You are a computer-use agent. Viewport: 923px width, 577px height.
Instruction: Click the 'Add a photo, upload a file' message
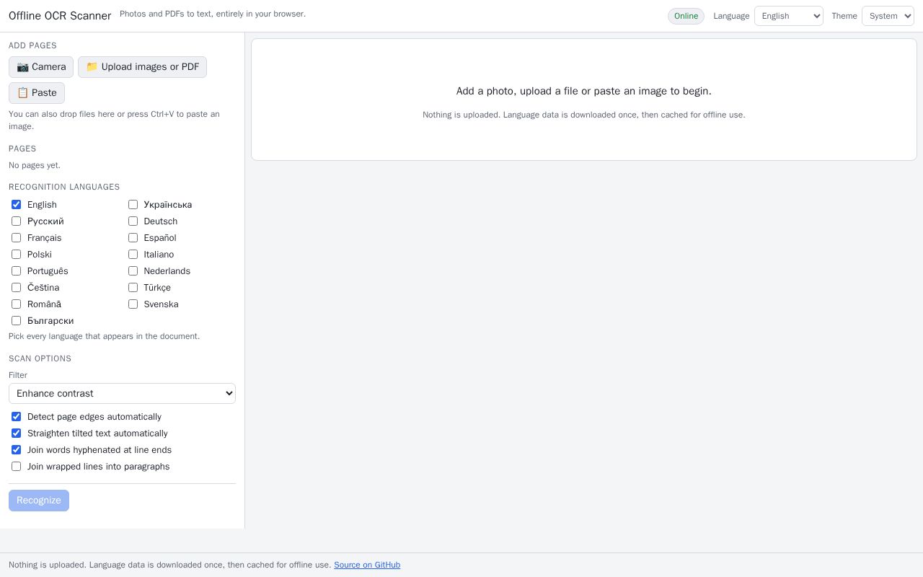point(584,91)
